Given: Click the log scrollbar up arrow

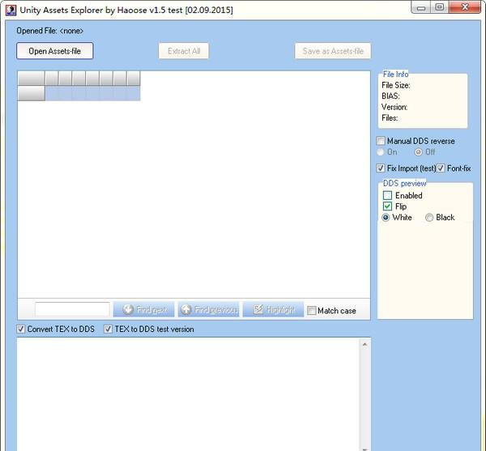Looking at the screenshot, I should pos(364,344).
